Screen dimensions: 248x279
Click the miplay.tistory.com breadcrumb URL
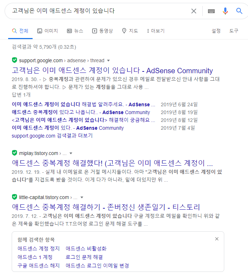click(43, 153)
